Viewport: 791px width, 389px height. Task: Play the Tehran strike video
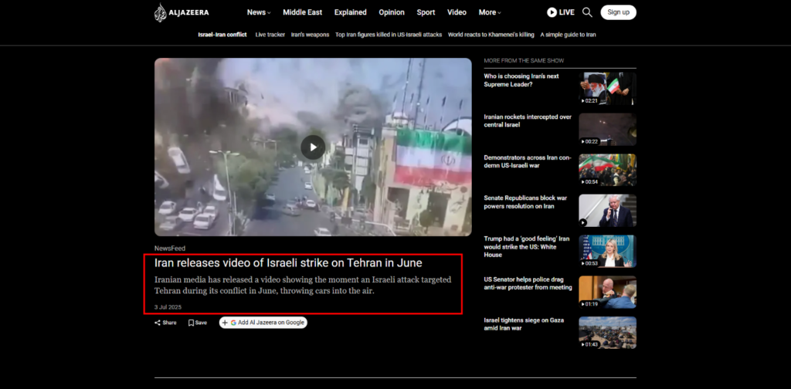(313, 147)
